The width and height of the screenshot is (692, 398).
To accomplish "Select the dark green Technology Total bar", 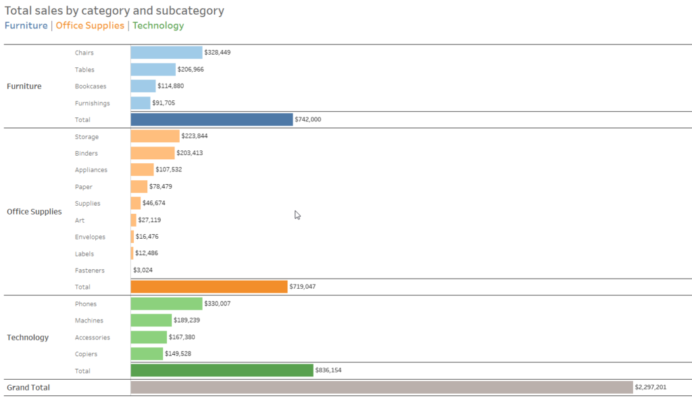I will pos(222,370).
